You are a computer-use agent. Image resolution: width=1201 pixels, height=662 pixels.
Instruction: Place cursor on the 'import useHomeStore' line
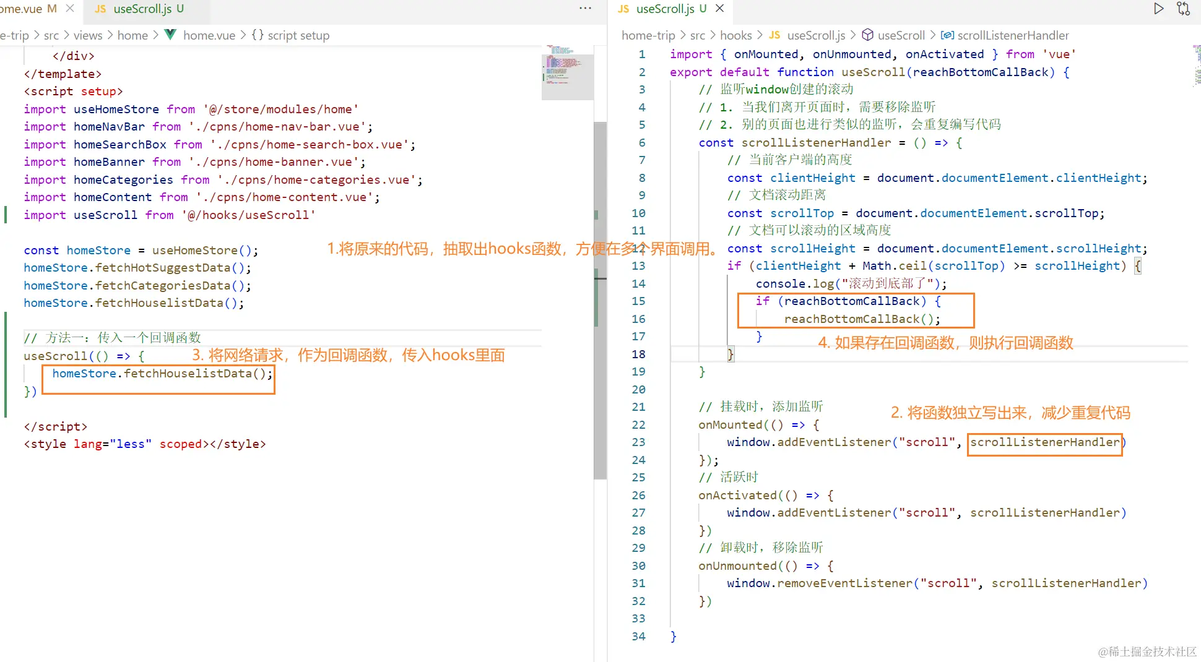191,109
